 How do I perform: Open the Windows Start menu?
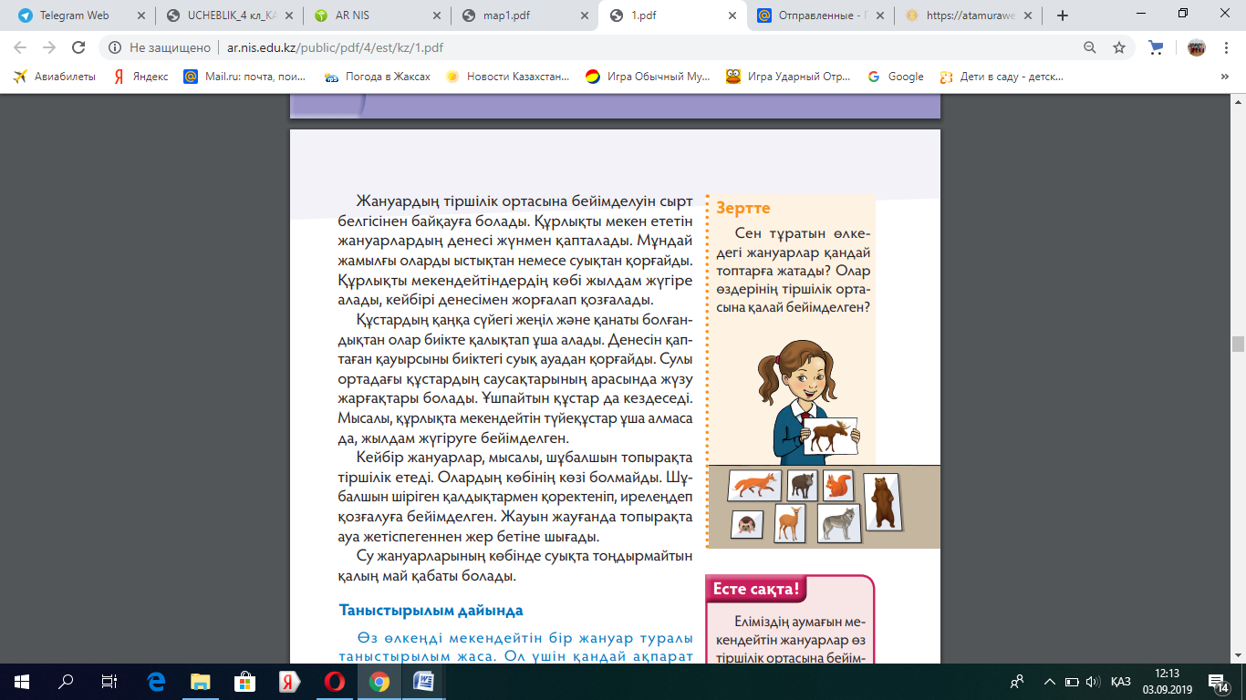click(x=22, y=682)
